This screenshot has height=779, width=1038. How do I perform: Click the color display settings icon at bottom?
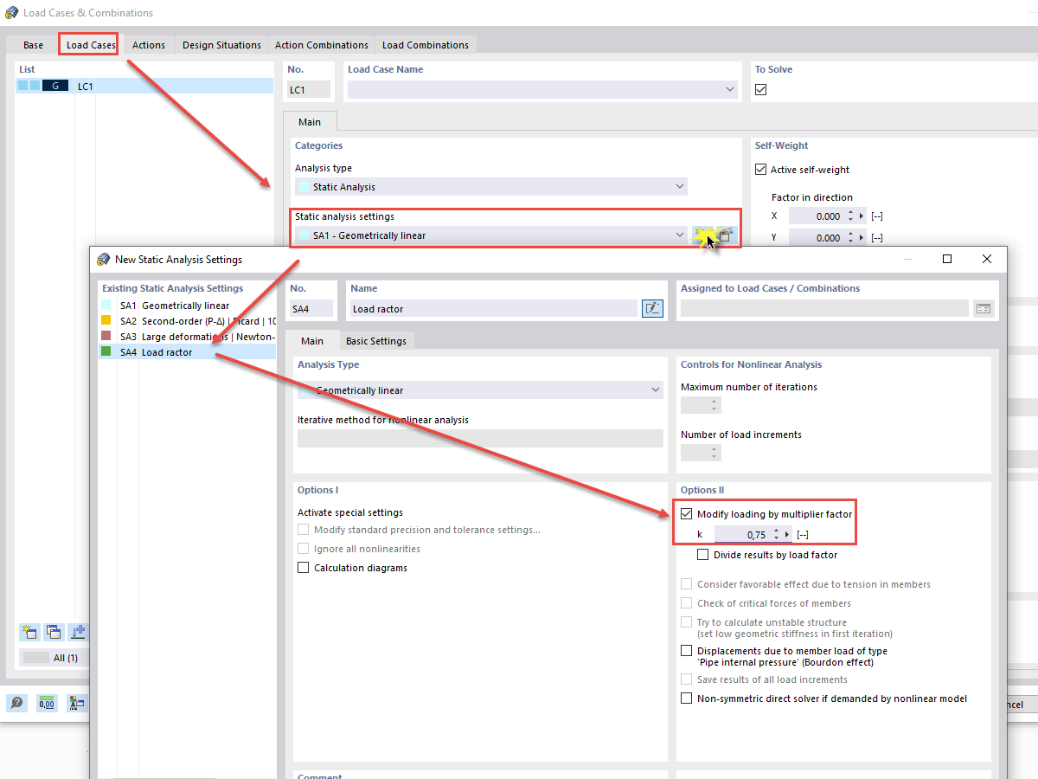tap(77, 704)
